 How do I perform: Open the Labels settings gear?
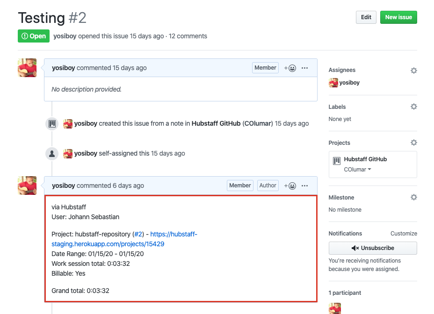pyautogui.click(x=413, y=107)
